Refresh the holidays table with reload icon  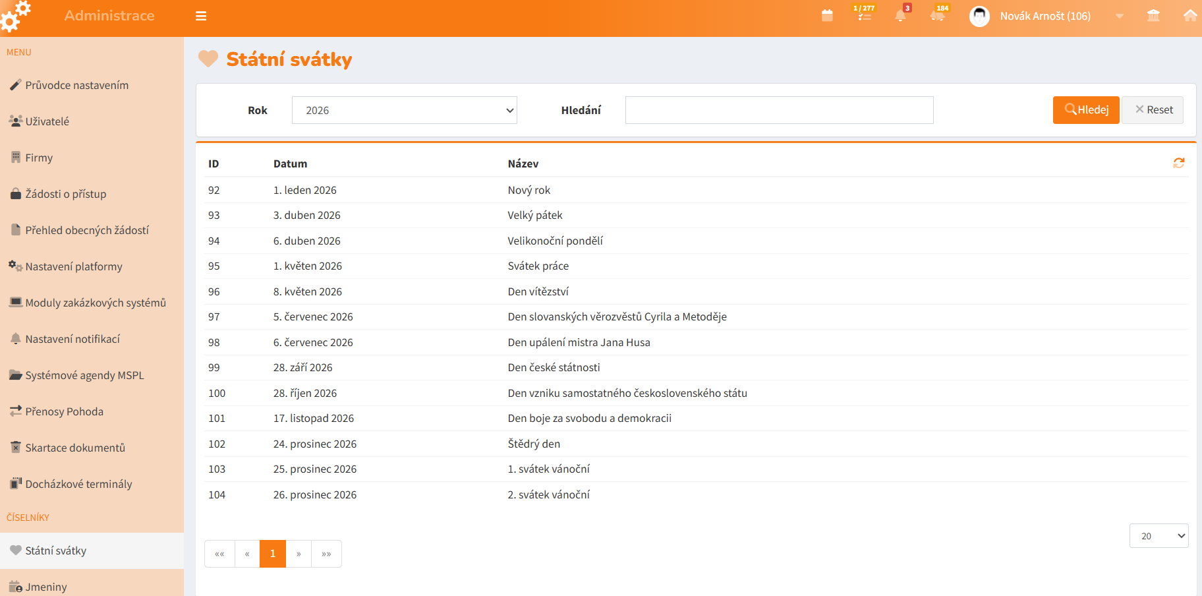tap(1179, 163)
